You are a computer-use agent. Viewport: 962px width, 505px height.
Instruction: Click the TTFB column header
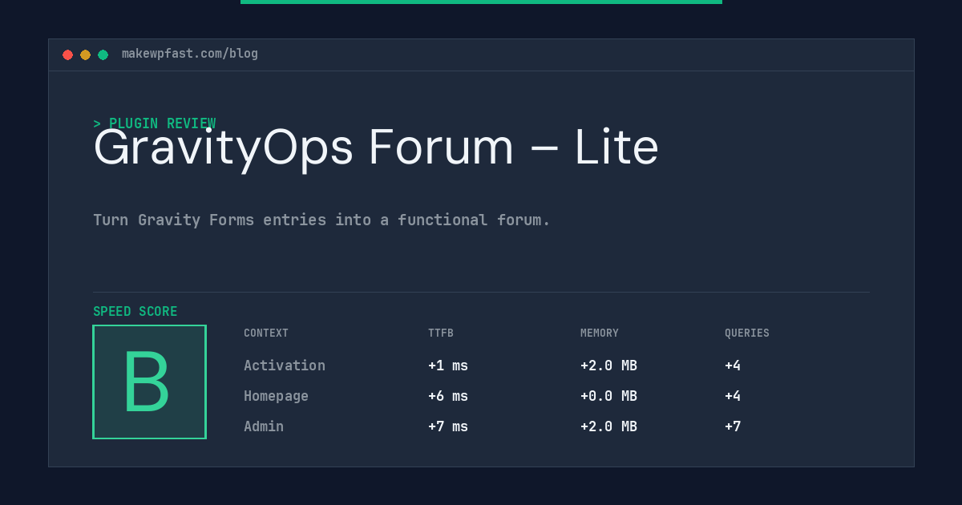point(441,333)
